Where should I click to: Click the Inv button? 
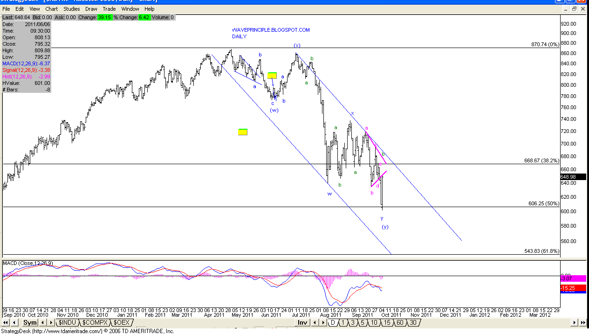[x=302, y=322]
